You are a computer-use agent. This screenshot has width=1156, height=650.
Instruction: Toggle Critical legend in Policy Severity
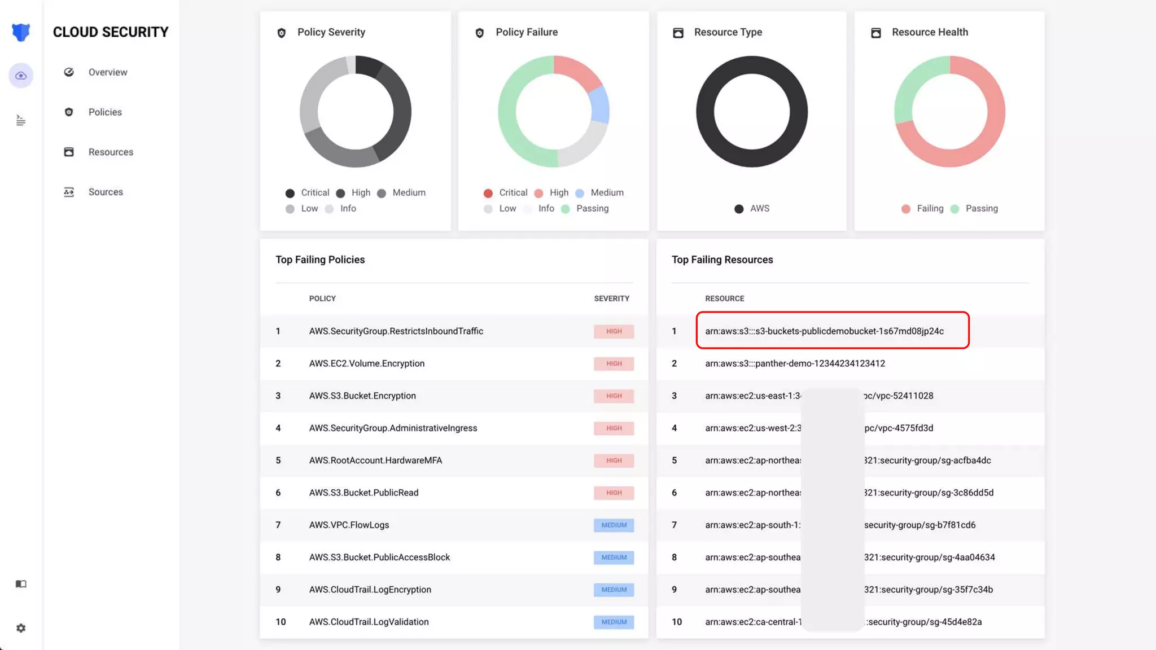pos(308,193)
